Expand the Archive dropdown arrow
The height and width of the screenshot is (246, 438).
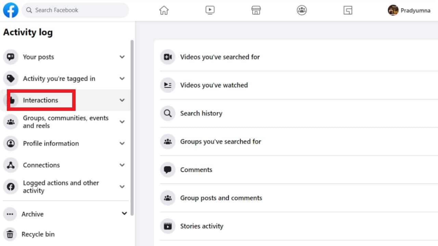pyautogui.click(x=124, y=214)
